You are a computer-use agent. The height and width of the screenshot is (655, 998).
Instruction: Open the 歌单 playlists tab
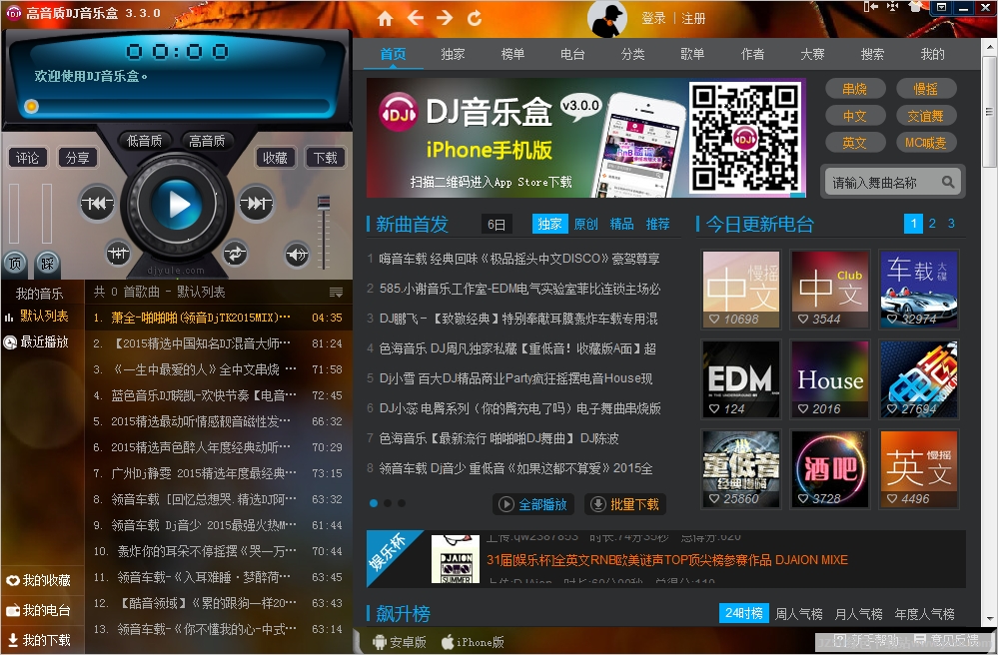pos(692,54)
